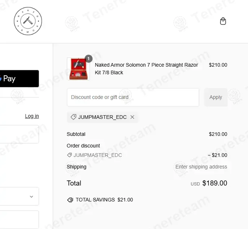Select the Naked Armor Solomon product title
This screenshot has height=229, width=248.
pyautogui.click(x=146, y=69)
